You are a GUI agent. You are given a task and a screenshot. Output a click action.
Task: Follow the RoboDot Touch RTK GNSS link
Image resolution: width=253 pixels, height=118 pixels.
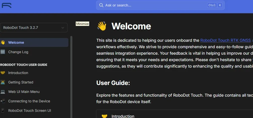coord(225,40)
